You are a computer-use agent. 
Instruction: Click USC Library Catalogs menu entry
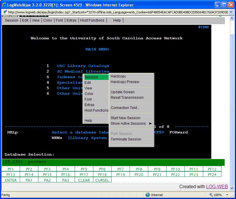click(83, 66)
